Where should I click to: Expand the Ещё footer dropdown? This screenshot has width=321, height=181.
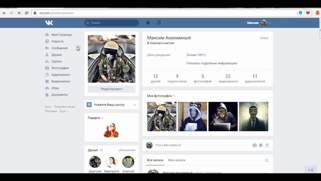(x=64, y=111)
